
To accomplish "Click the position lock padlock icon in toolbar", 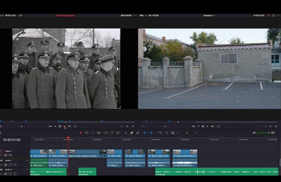I will pyautogui.click(x=137, y=133).
